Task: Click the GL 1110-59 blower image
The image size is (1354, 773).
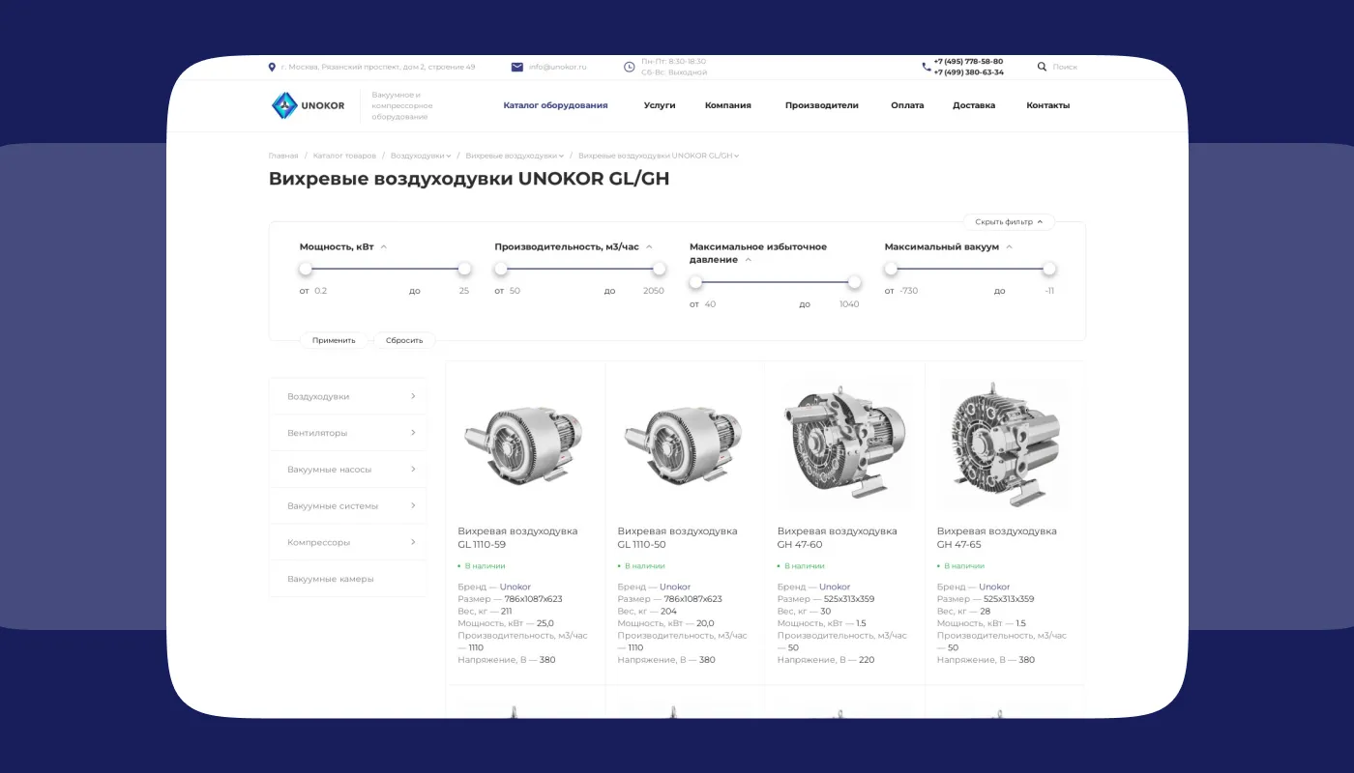Action: click(522, 446)
